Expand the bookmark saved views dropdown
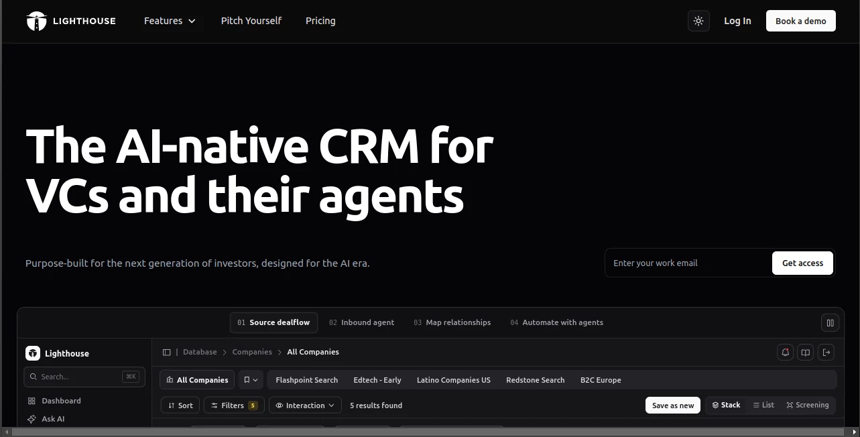The height and width of the screenshot is (437, 860). pos(251,380)
